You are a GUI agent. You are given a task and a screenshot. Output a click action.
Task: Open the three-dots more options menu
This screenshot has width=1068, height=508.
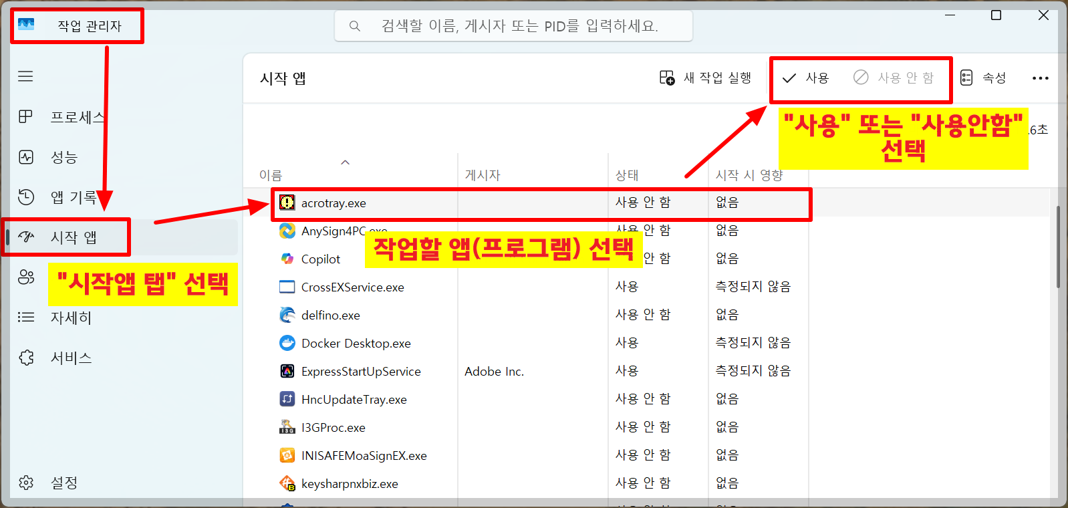pyautogui.click(x=1041, y=78)
